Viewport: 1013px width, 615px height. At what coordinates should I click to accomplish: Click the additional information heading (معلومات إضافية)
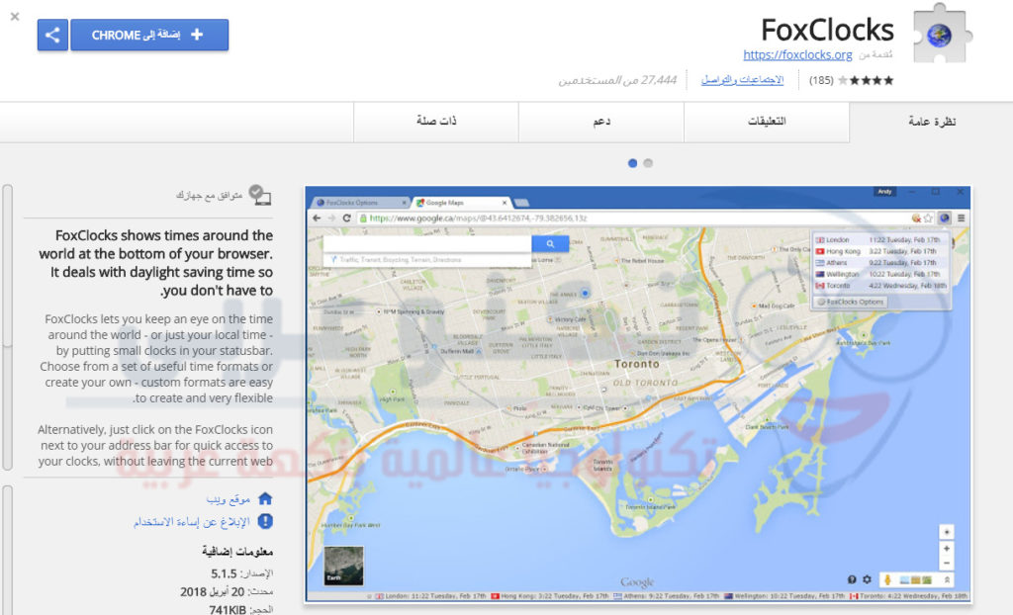point(237,552)
